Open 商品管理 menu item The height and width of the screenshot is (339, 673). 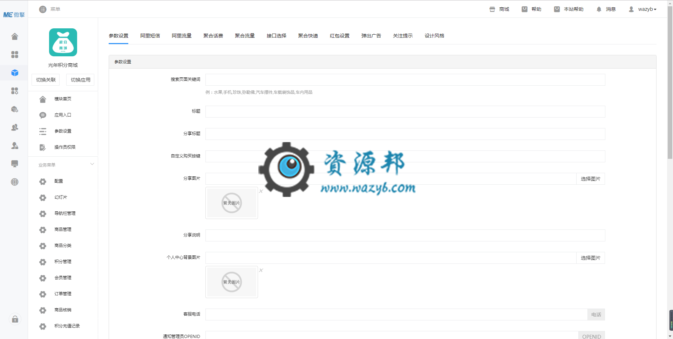(63, 229)
